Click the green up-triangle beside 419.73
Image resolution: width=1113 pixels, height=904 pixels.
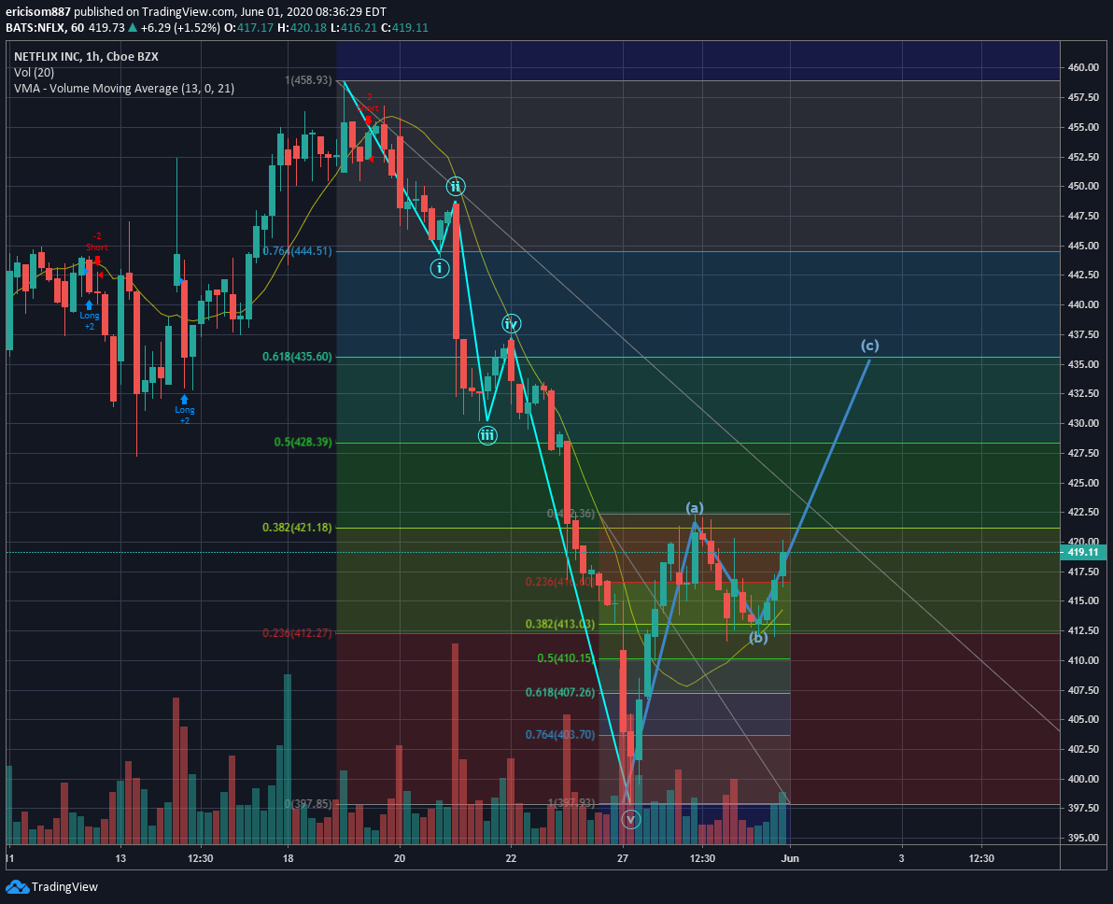tap(133, 28)
